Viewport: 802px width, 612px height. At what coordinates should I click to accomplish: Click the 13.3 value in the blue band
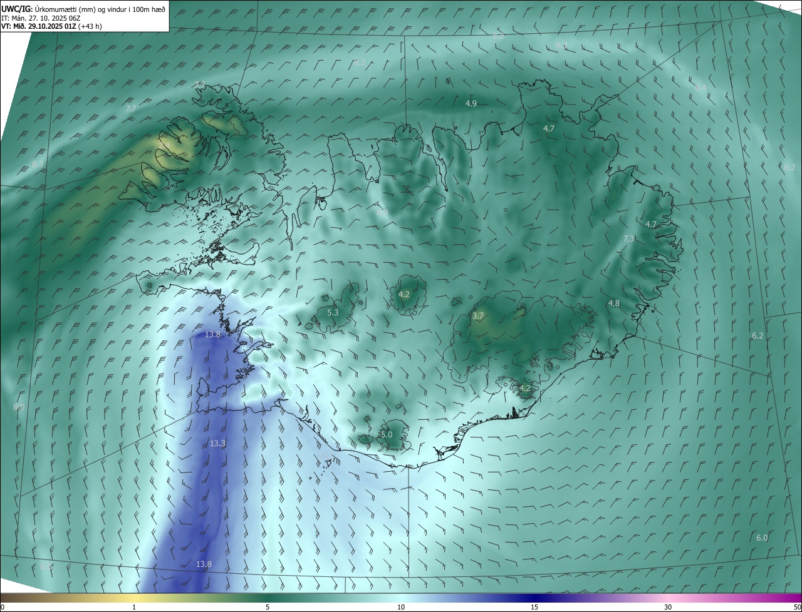[217, 443]
